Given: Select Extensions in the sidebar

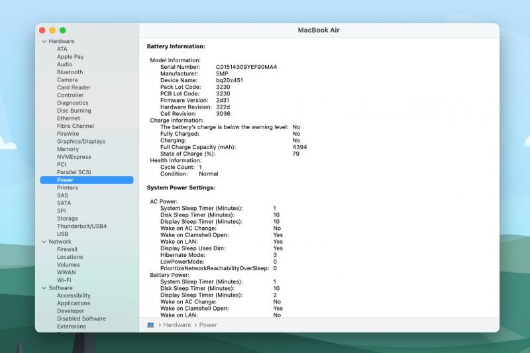Looking at the screenshot, I should click(x=72, y=327).
